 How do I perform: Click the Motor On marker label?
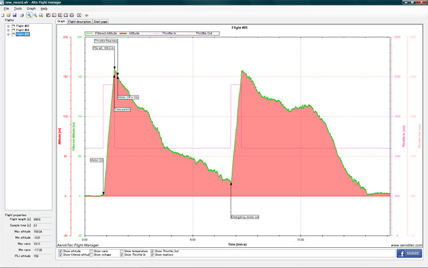(97, 160)
